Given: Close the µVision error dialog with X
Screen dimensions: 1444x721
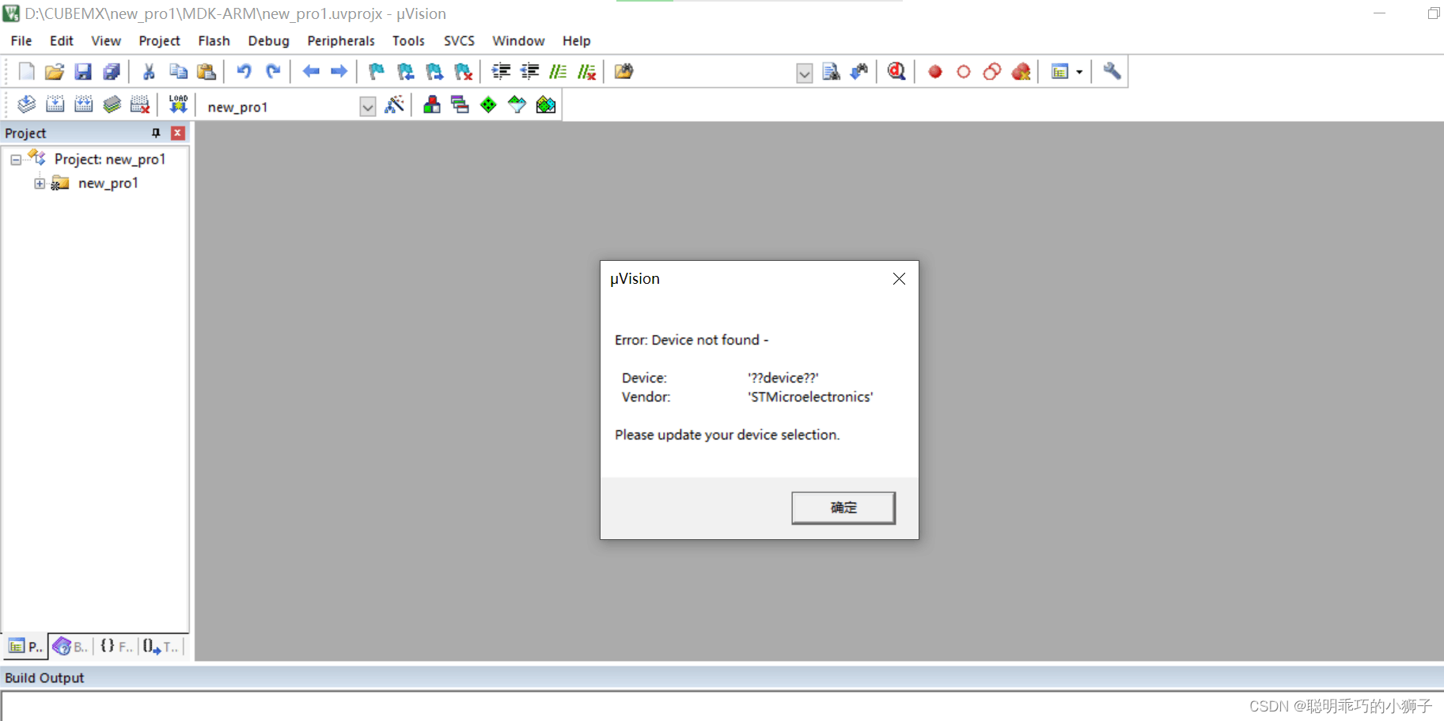Looking at the screenshot, I should (898, 278).
